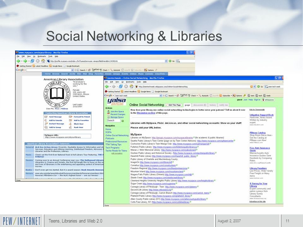The width and height of the screenshot is (303, 227).
Task: Click the orange RSS feed icon in the teentechweek address bar
Action: [x=252, y=87]
